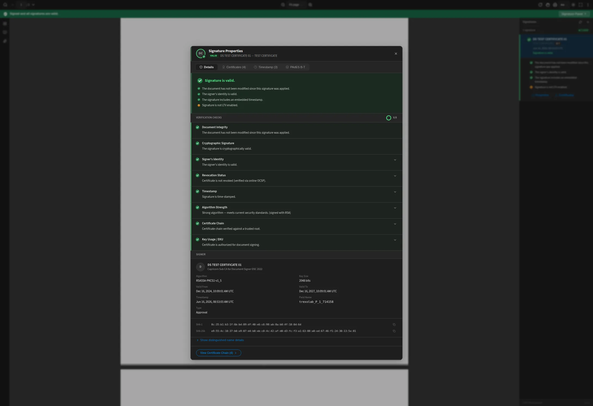The height and width of the screenshot is (406, 593).
Task: Expand the Revocation Status check details
Action: click(395, 176)
